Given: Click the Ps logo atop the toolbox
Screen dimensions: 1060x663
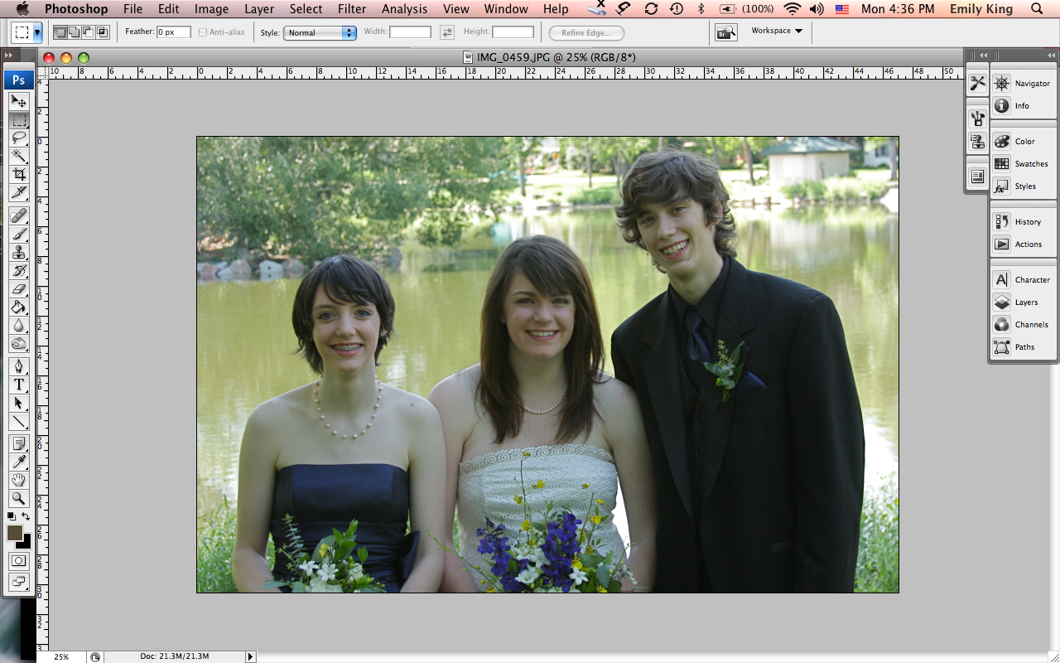Looking at the screenshot, I should (18, 80).
